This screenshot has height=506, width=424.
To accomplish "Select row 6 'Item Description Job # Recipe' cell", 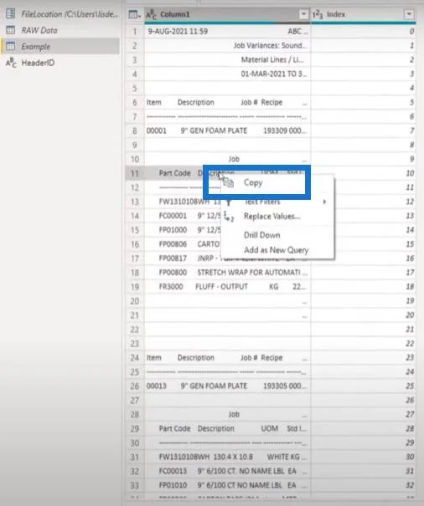I will click(227, 102).
